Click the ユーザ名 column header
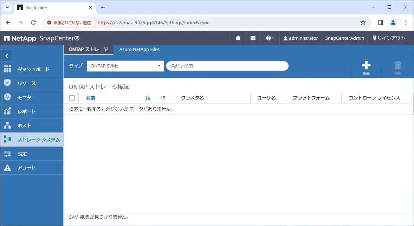414x226 pixels. click(267, 98)
